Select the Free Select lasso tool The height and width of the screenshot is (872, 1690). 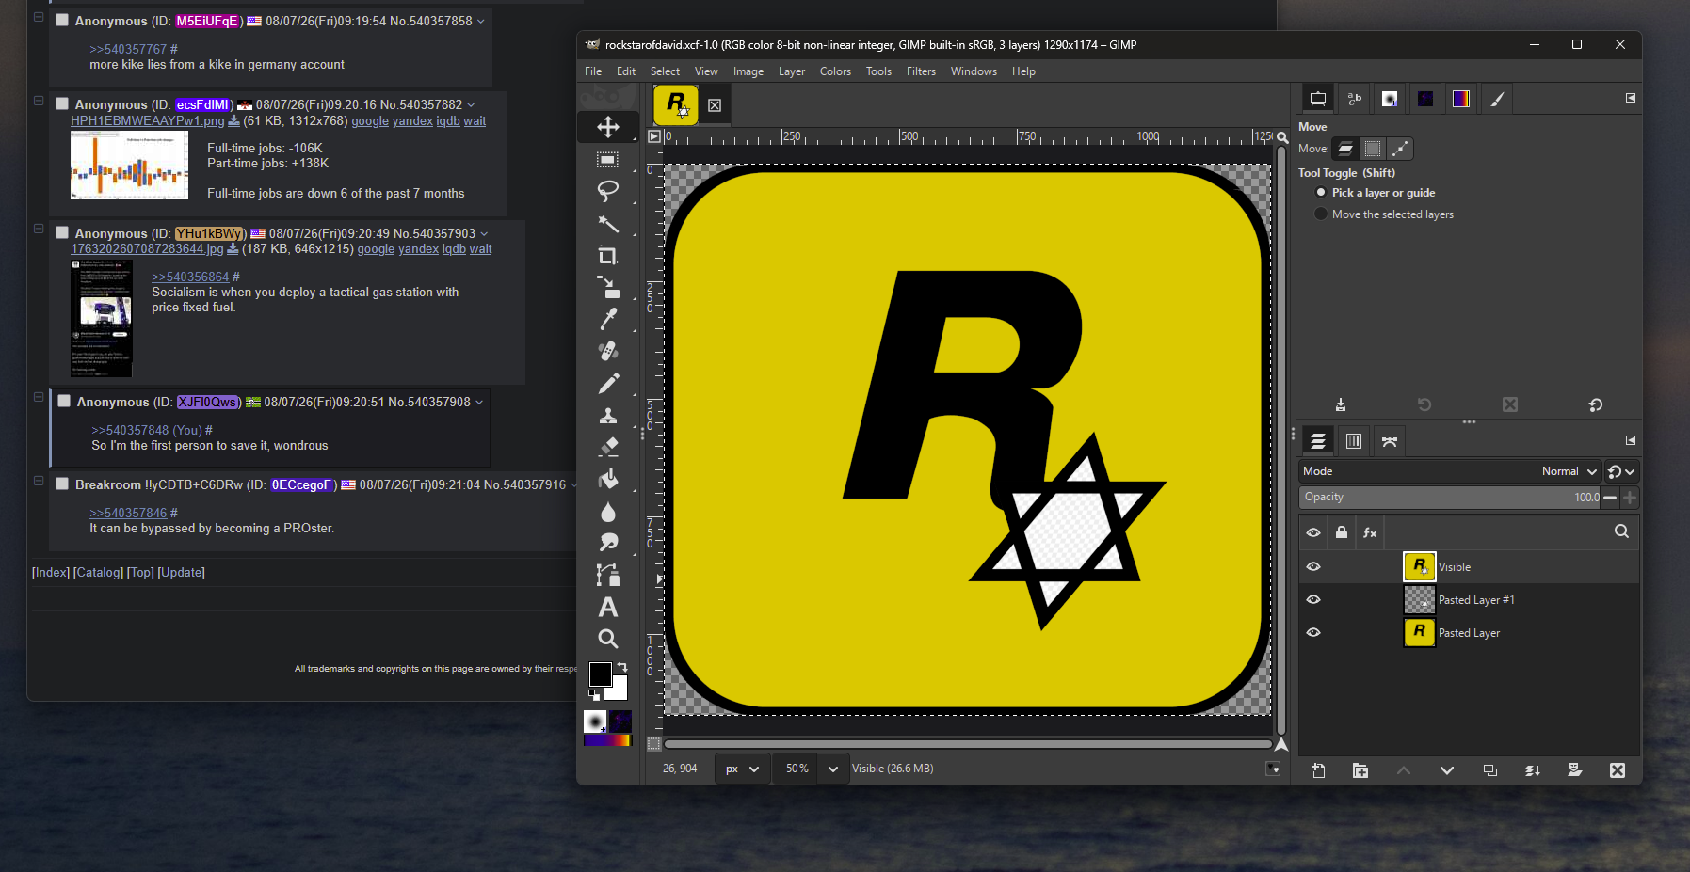(x=608, y=191)
